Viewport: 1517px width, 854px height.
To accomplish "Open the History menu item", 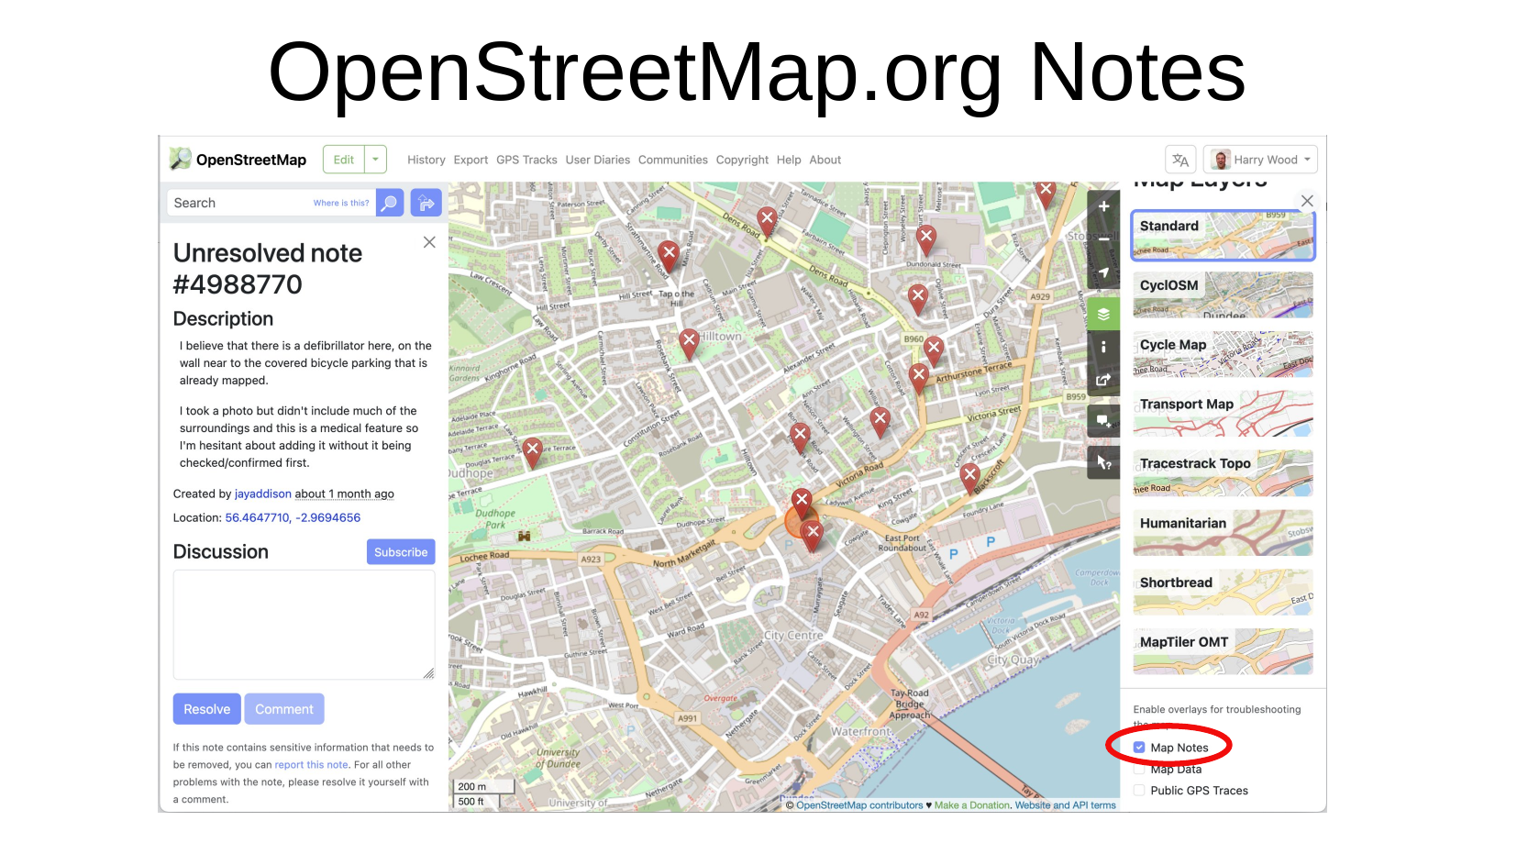I will pyautogui.click(x=426, y=160).
